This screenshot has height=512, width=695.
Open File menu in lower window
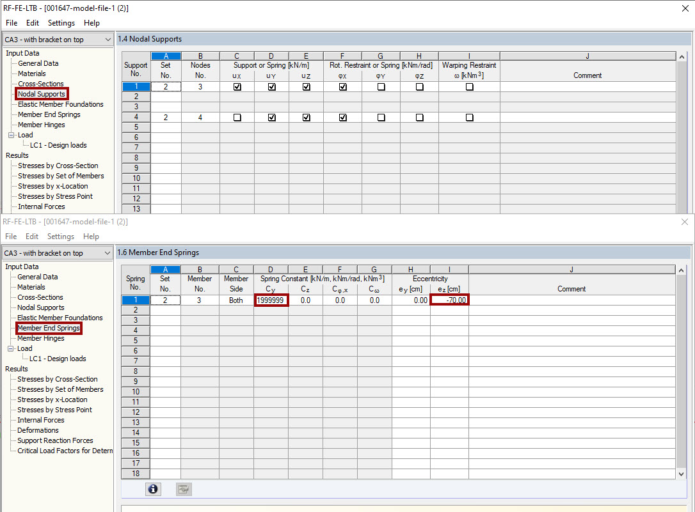tap(11, 237)
